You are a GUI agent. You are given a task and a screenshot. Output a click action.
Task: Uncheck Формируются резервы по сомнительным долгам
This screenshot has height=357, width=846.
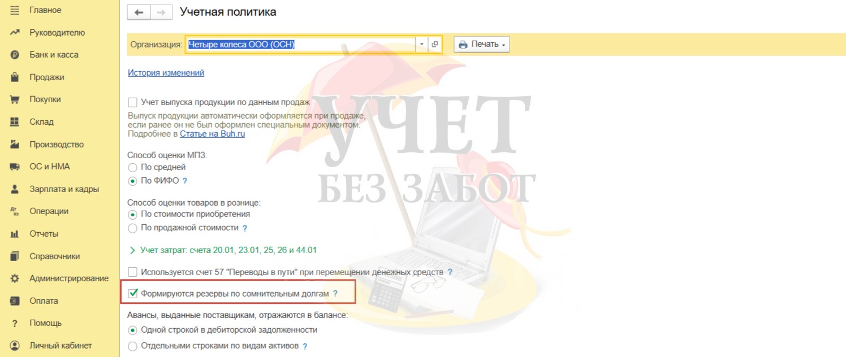click(x=133, y=293)
